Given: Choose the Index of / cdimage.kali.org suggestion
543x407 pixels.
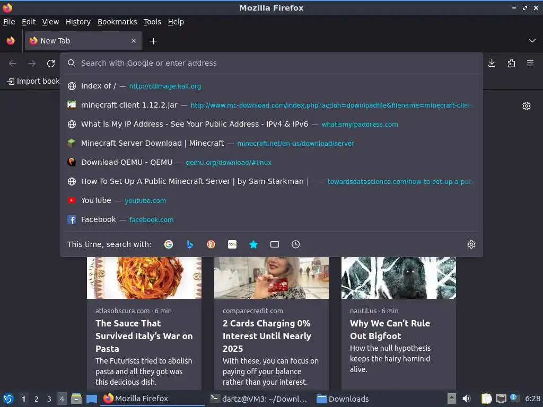Looking at the screenshot, I should click(x=271, y=86).
